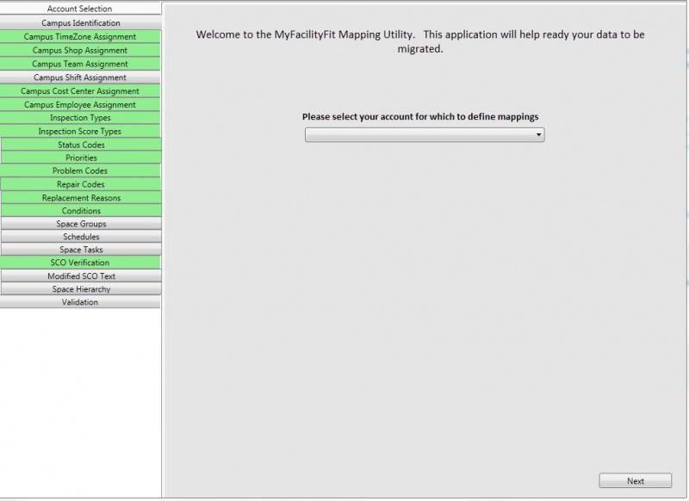
Task: Open Inspection Score Types
Action: pos(80,131)
